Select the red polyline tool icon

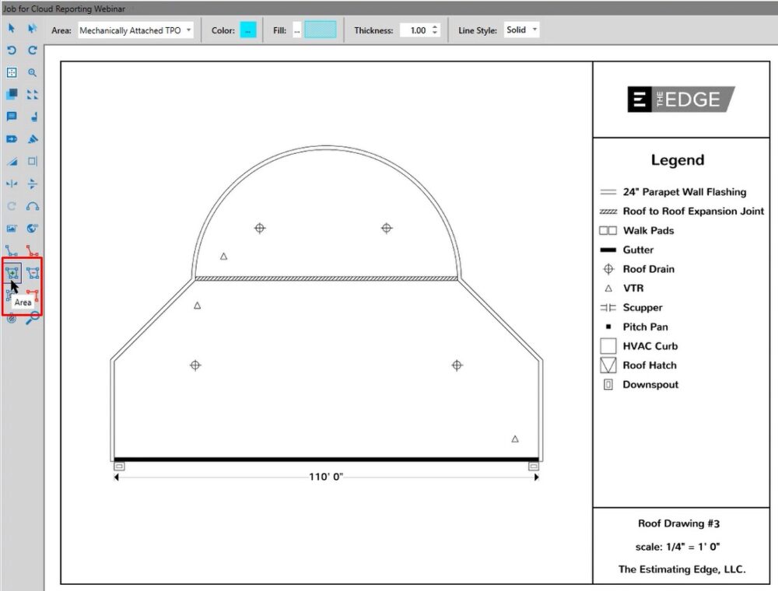click(33, 250)
